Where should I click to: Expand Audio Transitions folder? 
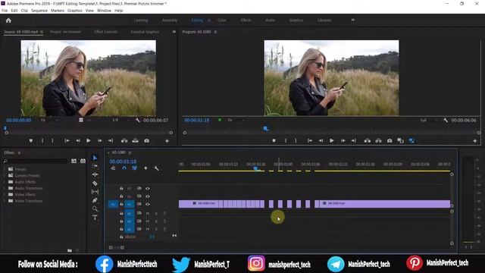tap(5, 188)
